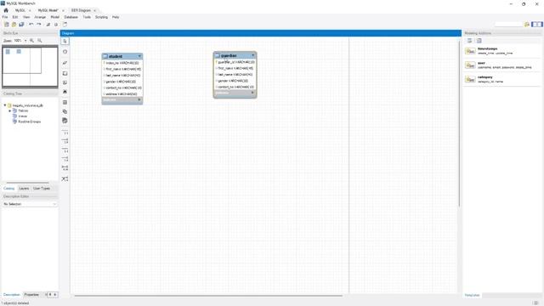The height and width of the screenshot is (306, 544).
Task: Open the Description Editor selection dropdown
Action: tap(30, 204)
